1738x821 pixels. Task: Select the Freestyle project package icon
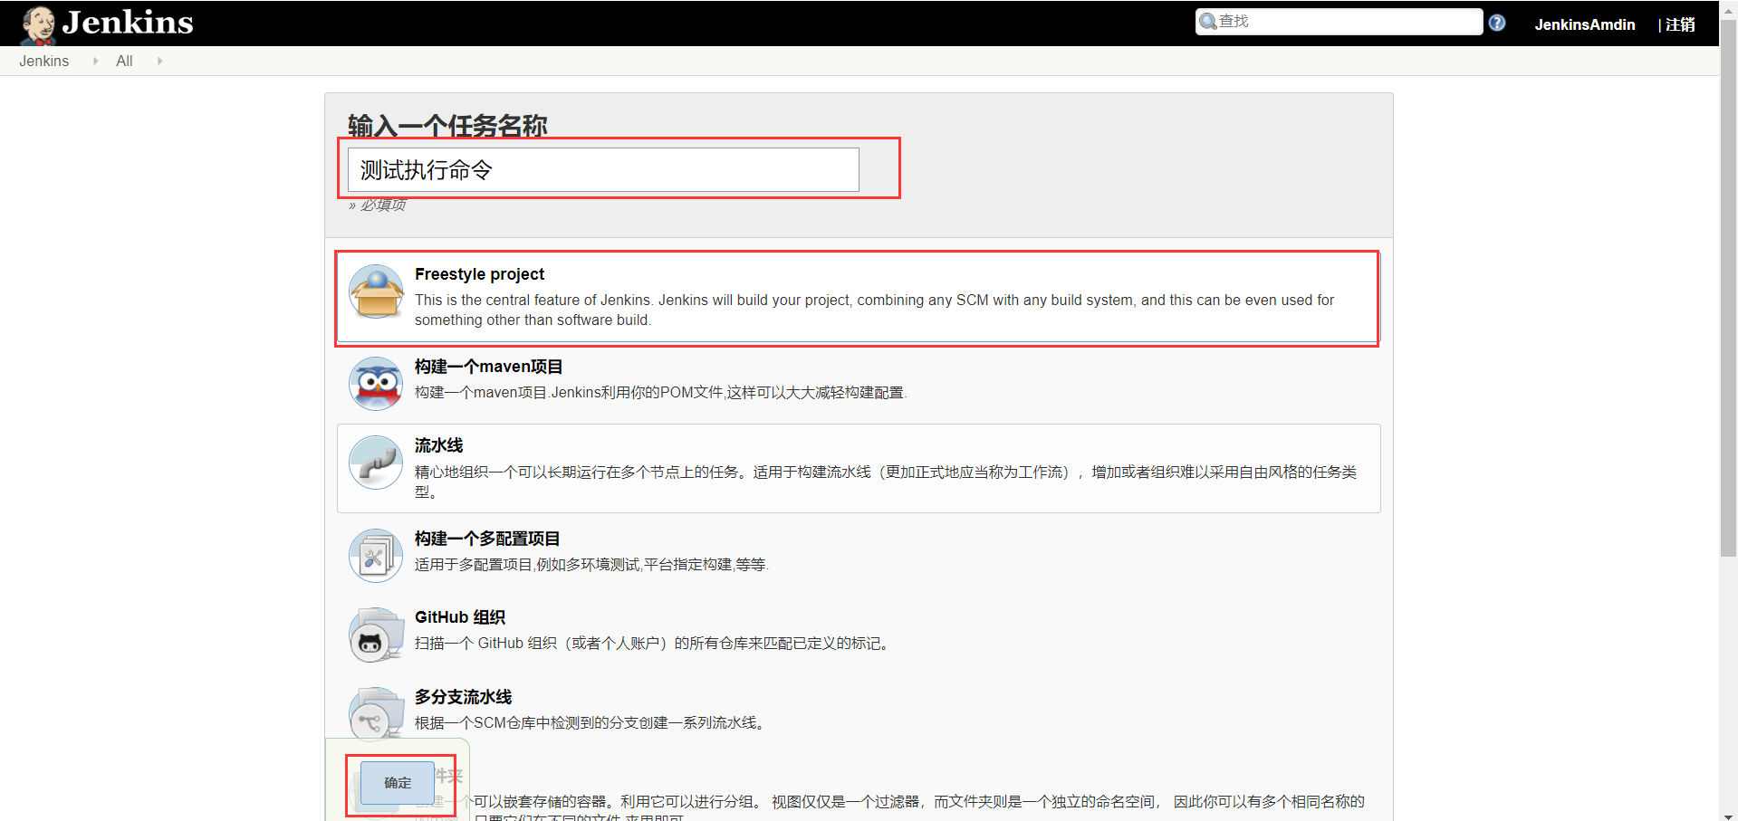[x=375, y=291]
